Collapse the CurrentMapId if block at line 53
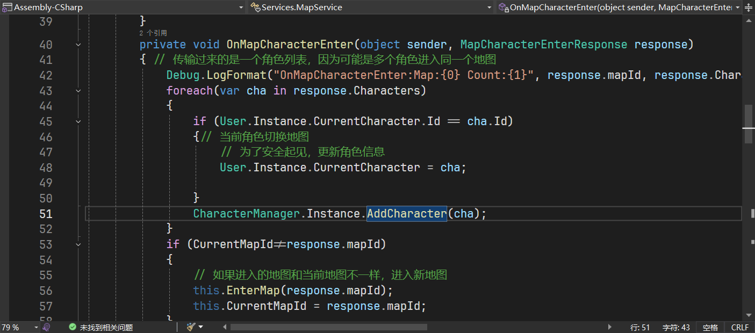 tap(78, 245)
